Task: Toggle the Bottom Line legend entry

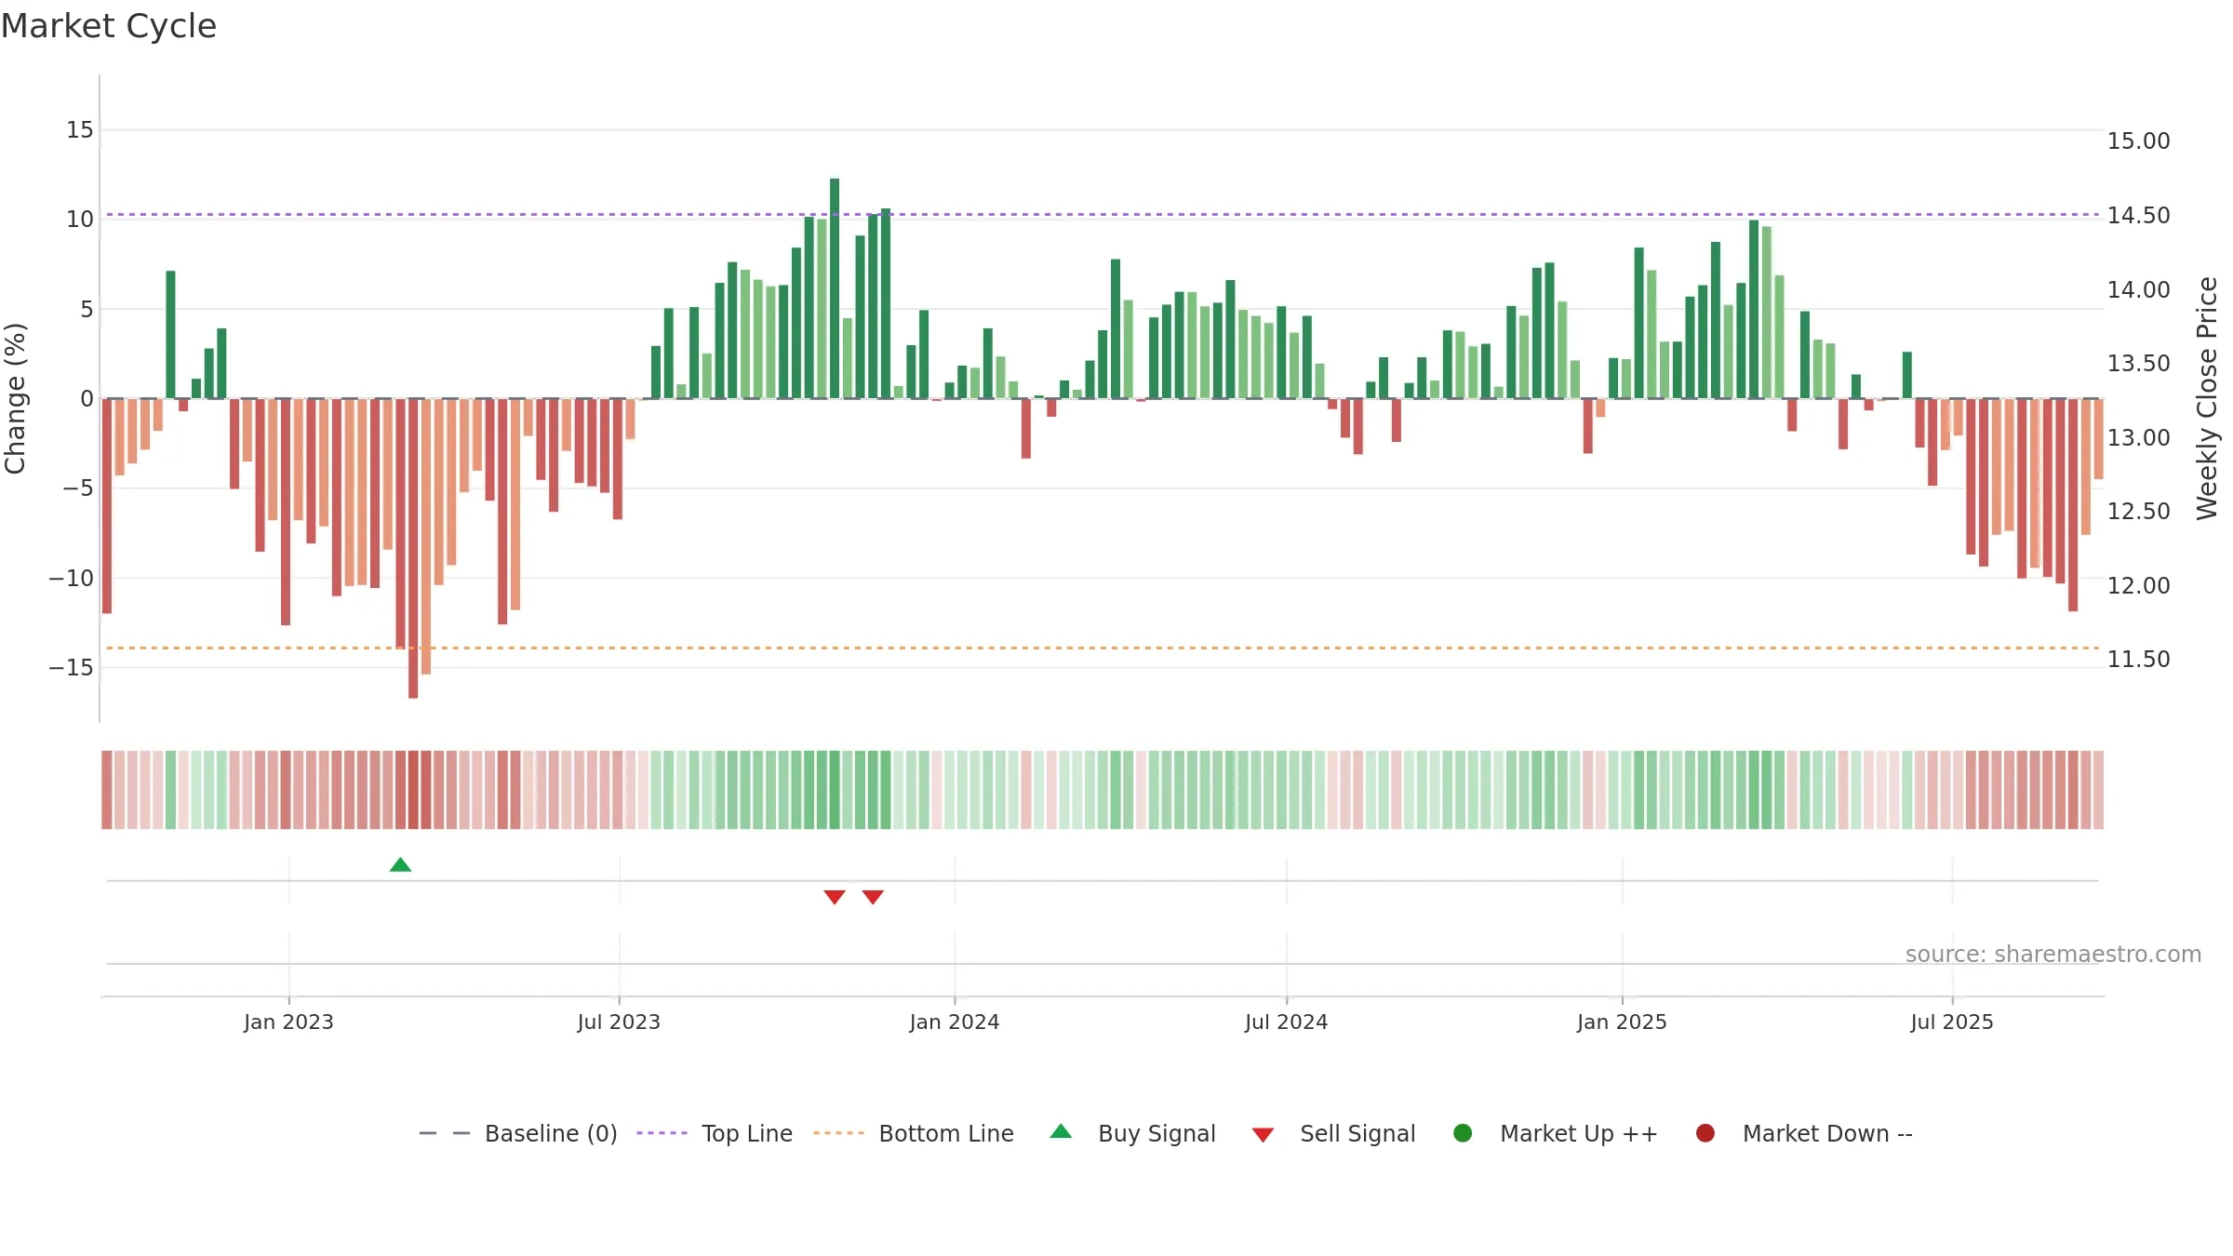Action: point(914,1133)
